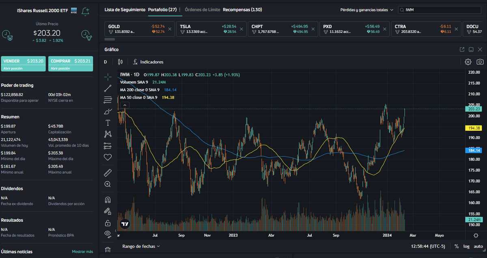Screen dimensions: 487x258
Task: Toggle auto scale on the chart
Action: tap(478, 246)
